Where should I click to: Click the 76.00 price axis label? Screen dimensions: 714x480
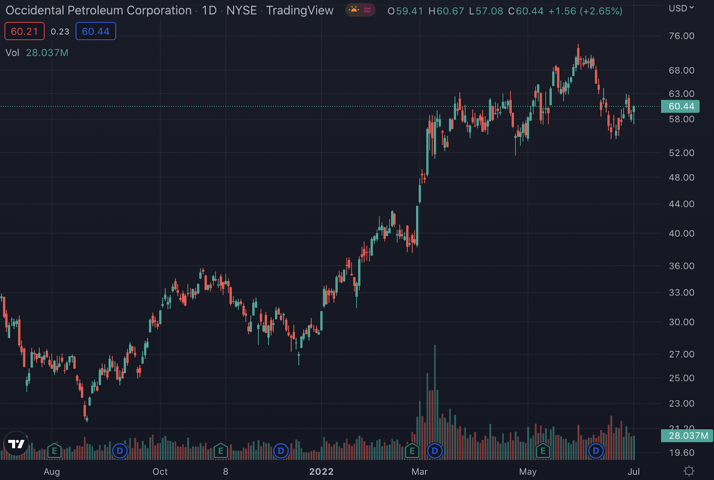pos(681,36)
